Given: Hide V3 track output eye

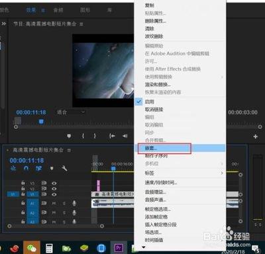Looking at the screenshot, I should 54,183.
